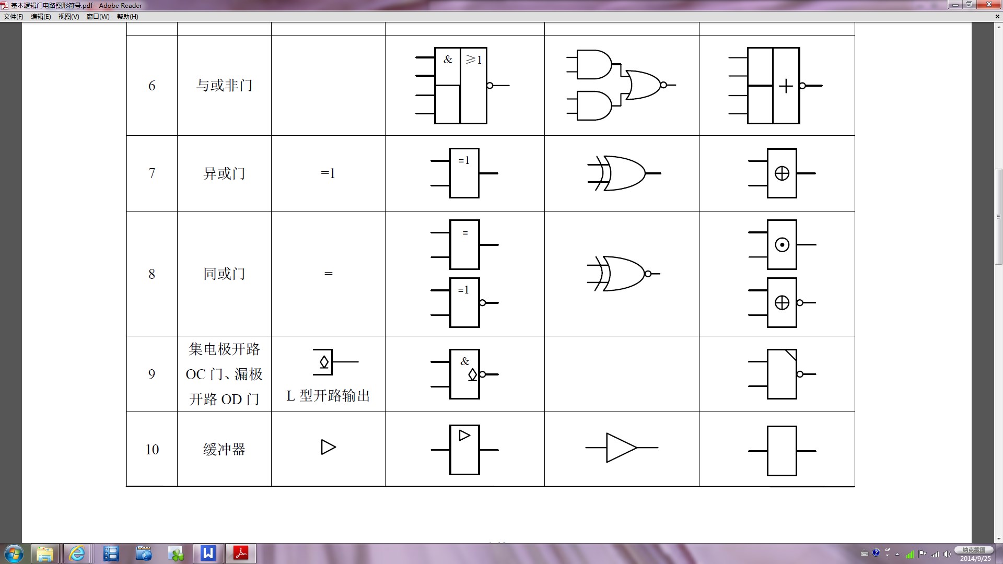The height and width of the screenshot is (564, 1003).
Task: Open the 编辑(E) menu
Action: click(41, 17)
